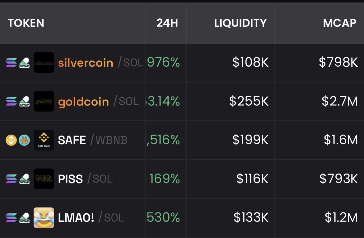The height and width of the screenshot is (238, 364).
Task: Click the goldcoin token logo thumbnail
Action: pyautogui.click(x=44, y=101)
